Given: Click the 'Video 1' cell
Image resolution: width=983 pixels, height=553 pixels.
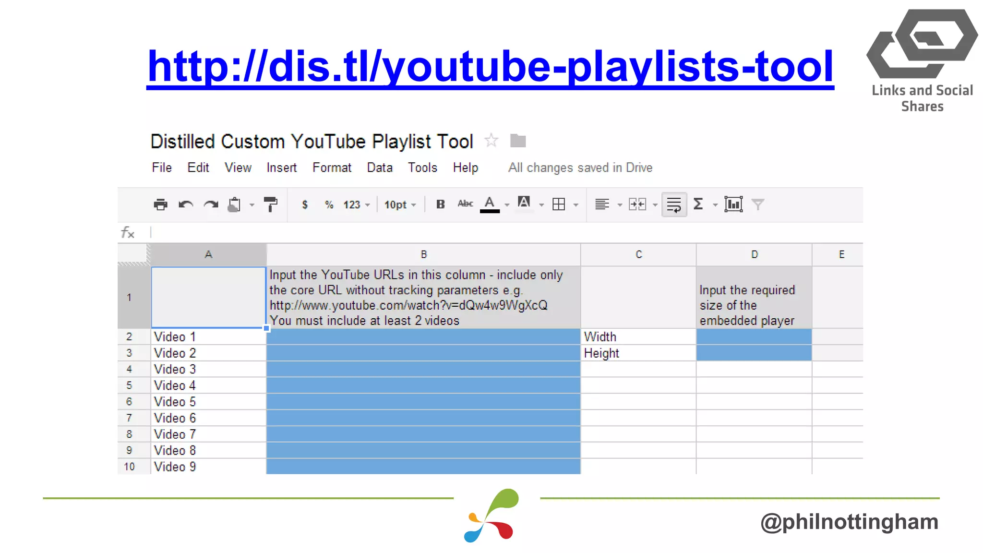Looking at the screenshot, I should point(208,337).
